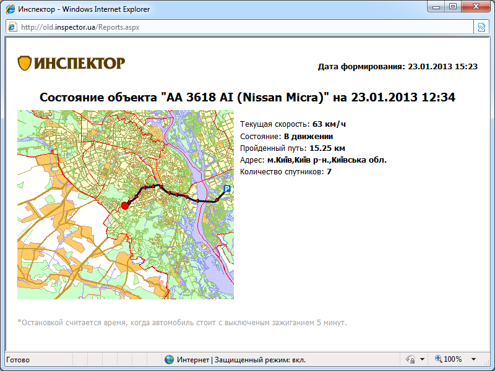Click the zoom magnifier icon in status bar
This screenshot has height=371, width=495.
[438, 359]
